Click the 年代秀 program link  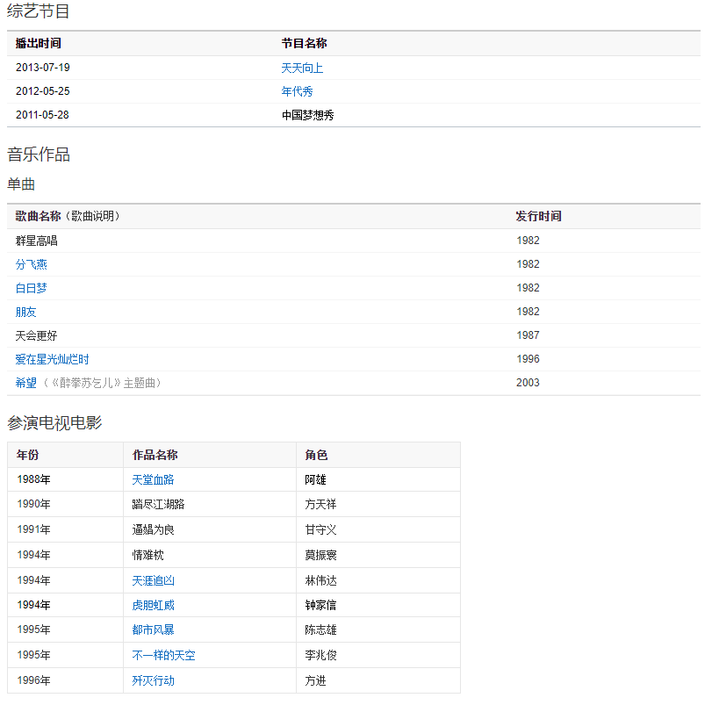tap(297, 91)
